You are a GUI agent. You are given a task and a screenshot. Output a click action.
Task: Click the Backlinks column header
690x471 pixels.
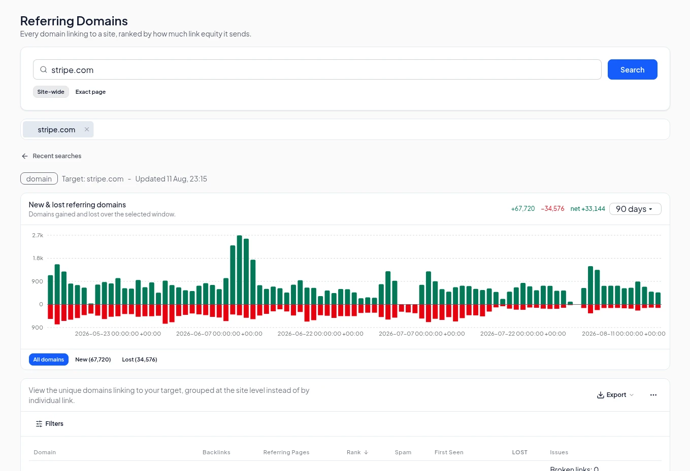click(216, 452)
